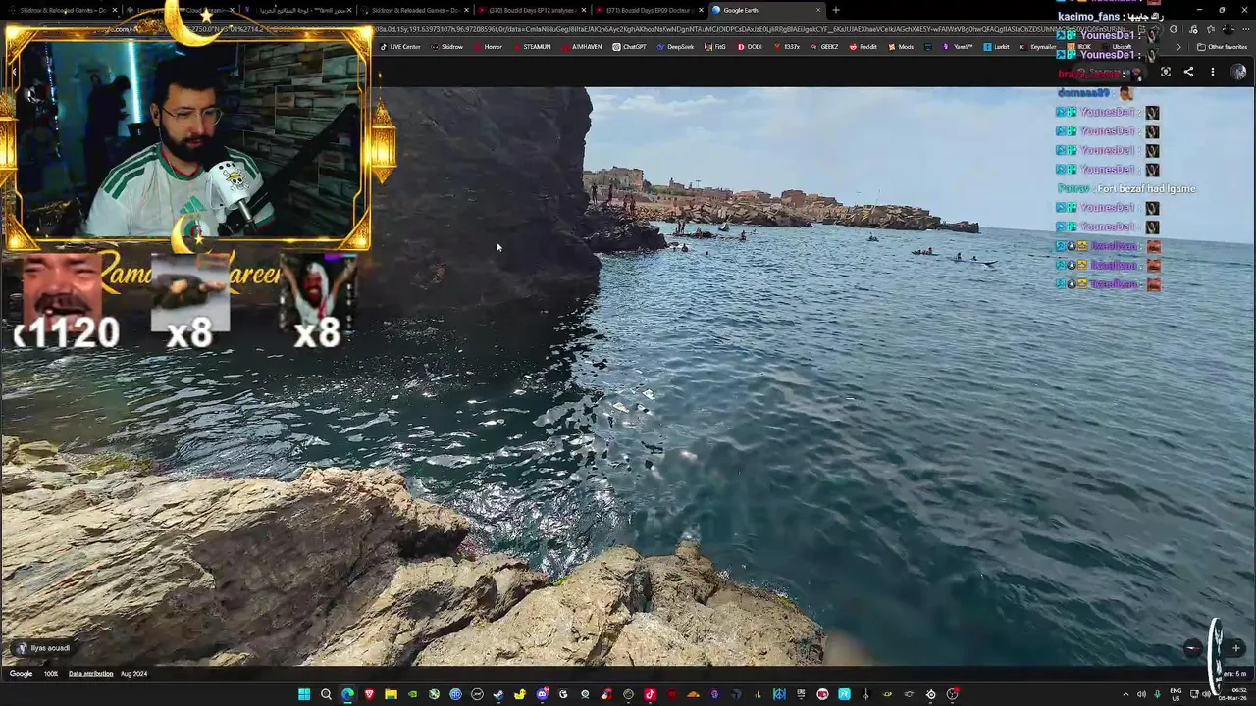Image resolution: width=1256 pixels, height=706 pixels.
Task: Open the Reddit bookmark
Action: pos(863,47)
